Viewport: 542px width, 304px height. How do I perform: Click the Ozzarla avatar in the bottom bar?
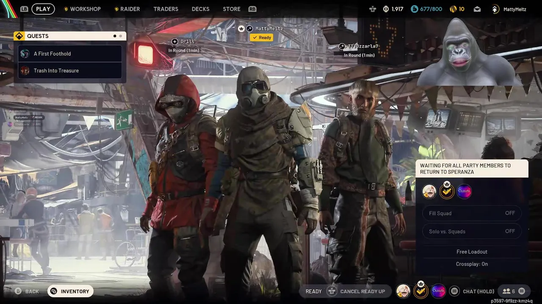click(x=438, y=291)
